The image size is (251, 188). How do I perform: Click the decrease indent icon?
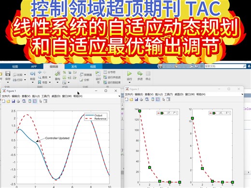point(75,77)
